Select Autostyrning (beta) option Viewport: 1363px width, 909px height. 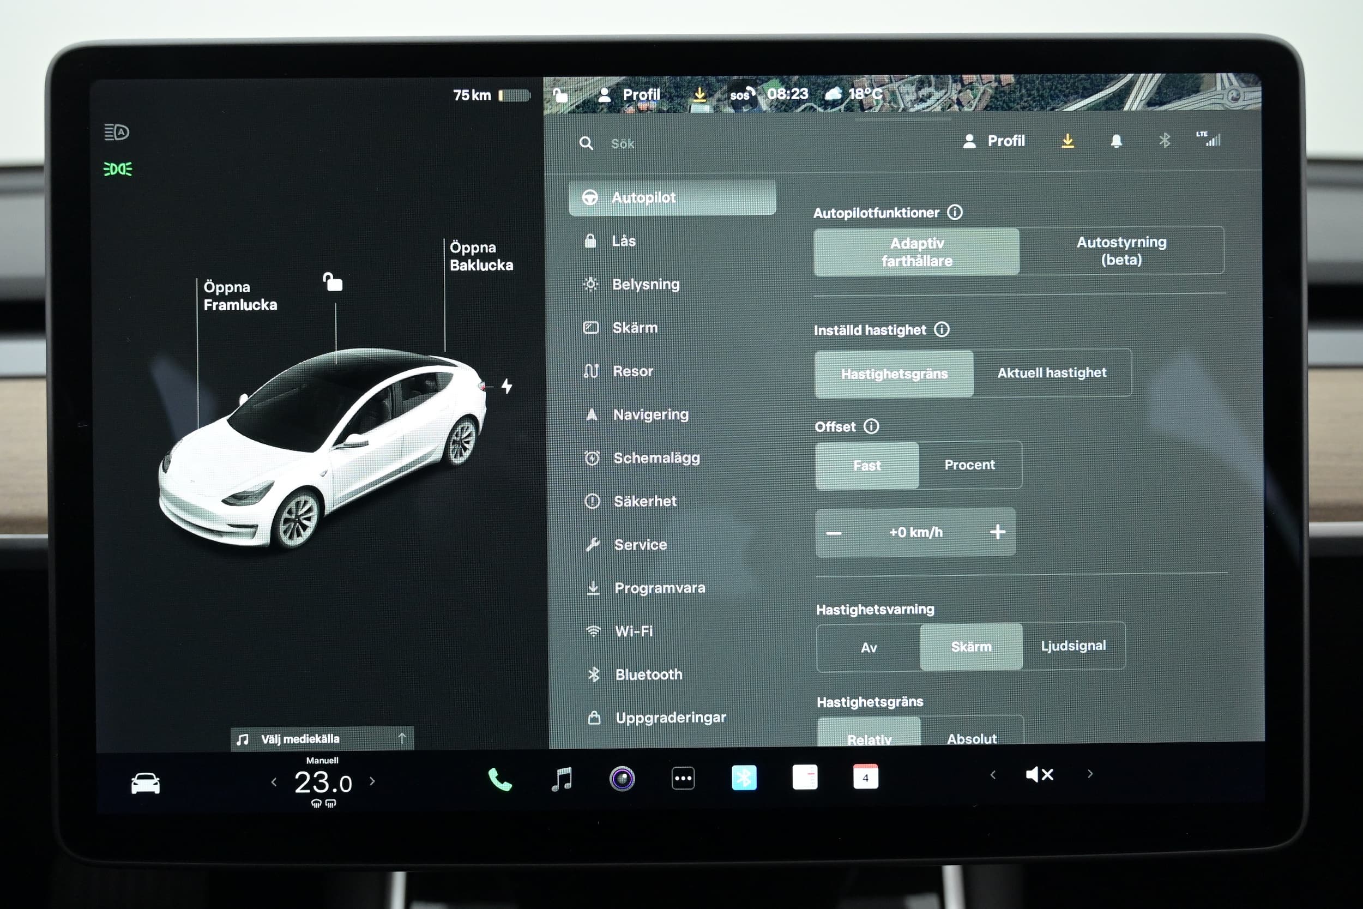point(1121,250)
